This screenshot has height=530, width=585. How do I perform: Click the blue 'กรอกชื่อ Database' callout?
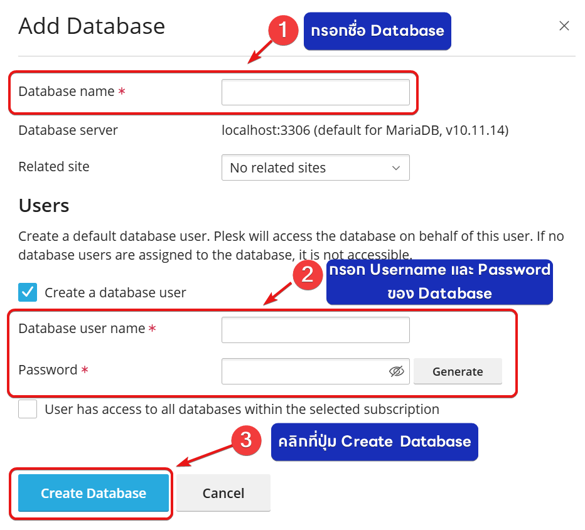(x=377, y=31)
